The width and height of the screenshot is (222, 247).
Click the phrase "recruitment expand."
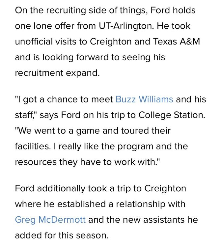click(x=57, y=73)
